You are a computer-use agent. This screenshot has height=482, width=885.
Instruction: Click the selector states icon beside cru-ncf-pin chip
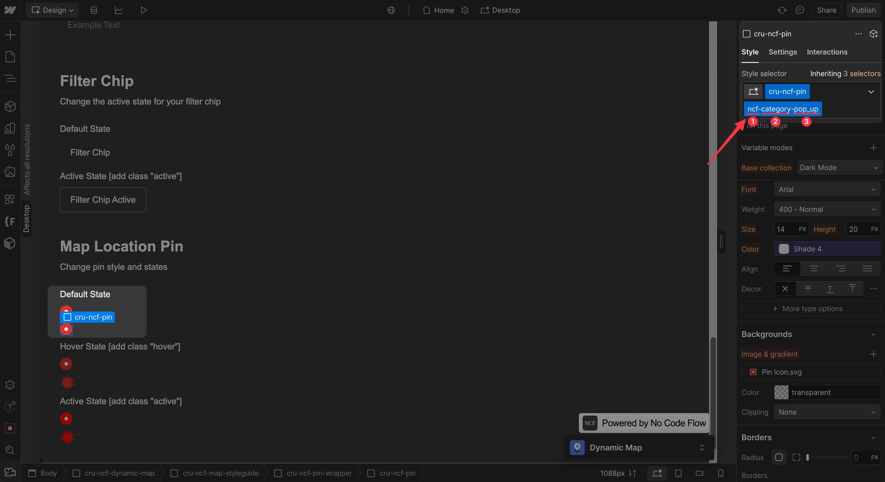[x=753, y=91]
